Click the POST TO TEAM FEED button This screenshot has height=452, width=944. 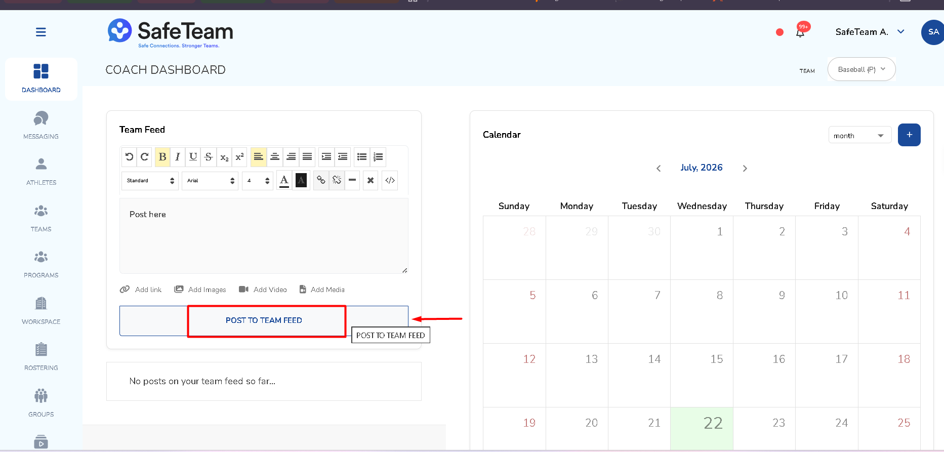(x=264, y=320)
